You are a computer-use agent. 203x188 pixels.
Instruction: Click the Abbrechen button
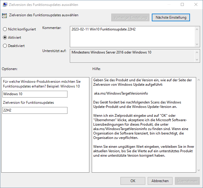pyautogui.click(x=160, y=181)
